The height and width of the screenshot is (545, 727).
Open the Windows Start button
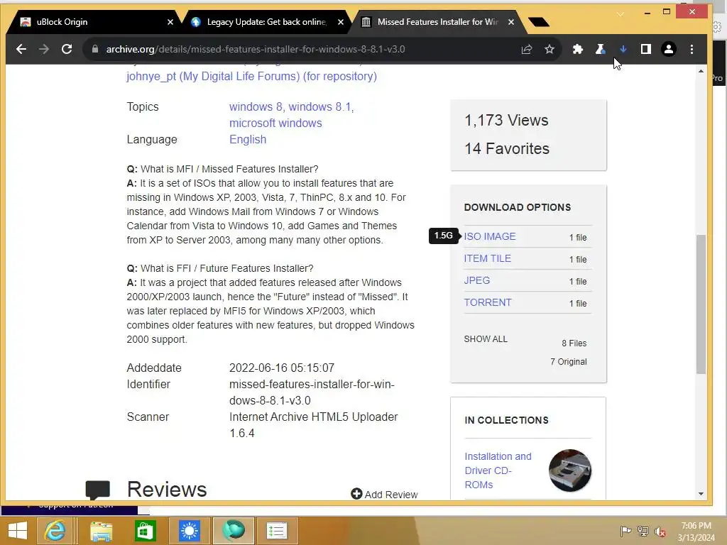(x=18, y=531)
